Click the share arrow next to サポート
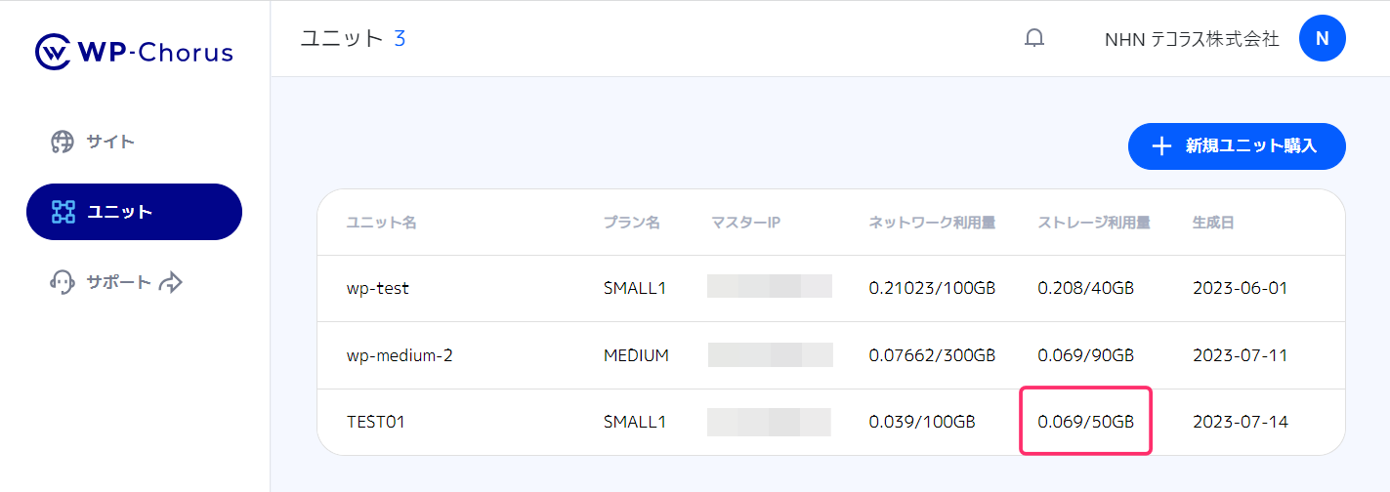 coord(171,282)
